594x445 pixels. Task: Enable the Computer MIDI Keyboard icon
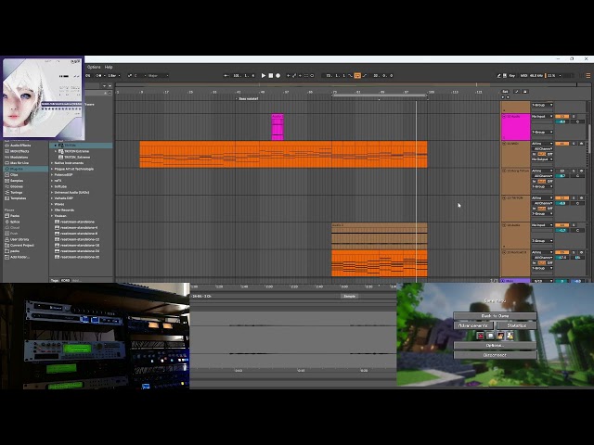505,76
